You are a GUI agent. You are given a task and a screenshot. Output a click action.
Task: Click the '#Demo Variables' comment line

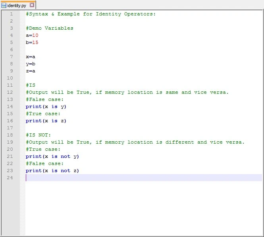point(50,28)
